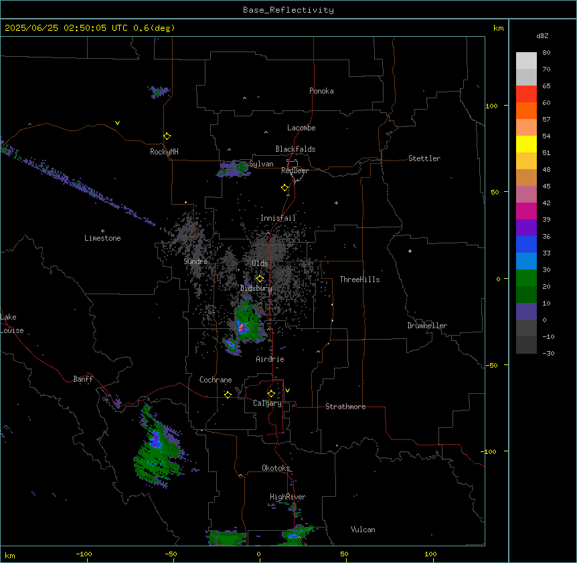577x563 pixels.
Task: Pick the light gray 70–80 dBZ swatch
Action: pyautogui.click(x=526, y=61)
